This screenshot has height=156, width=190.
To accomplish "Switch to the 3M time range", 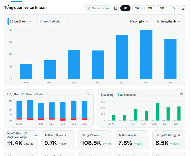I will pyautogui.click(x=162, y=8).
